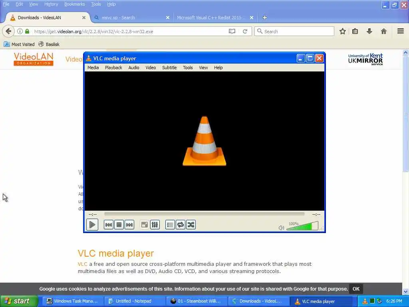Screen dimensions: 409x307
Task: Toggle VLC loop repeat mode
Action: coord(181,225)
